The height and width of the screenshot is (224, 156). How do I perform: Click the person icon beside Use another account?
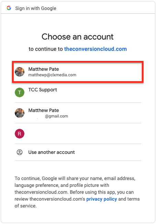[20, 152]
